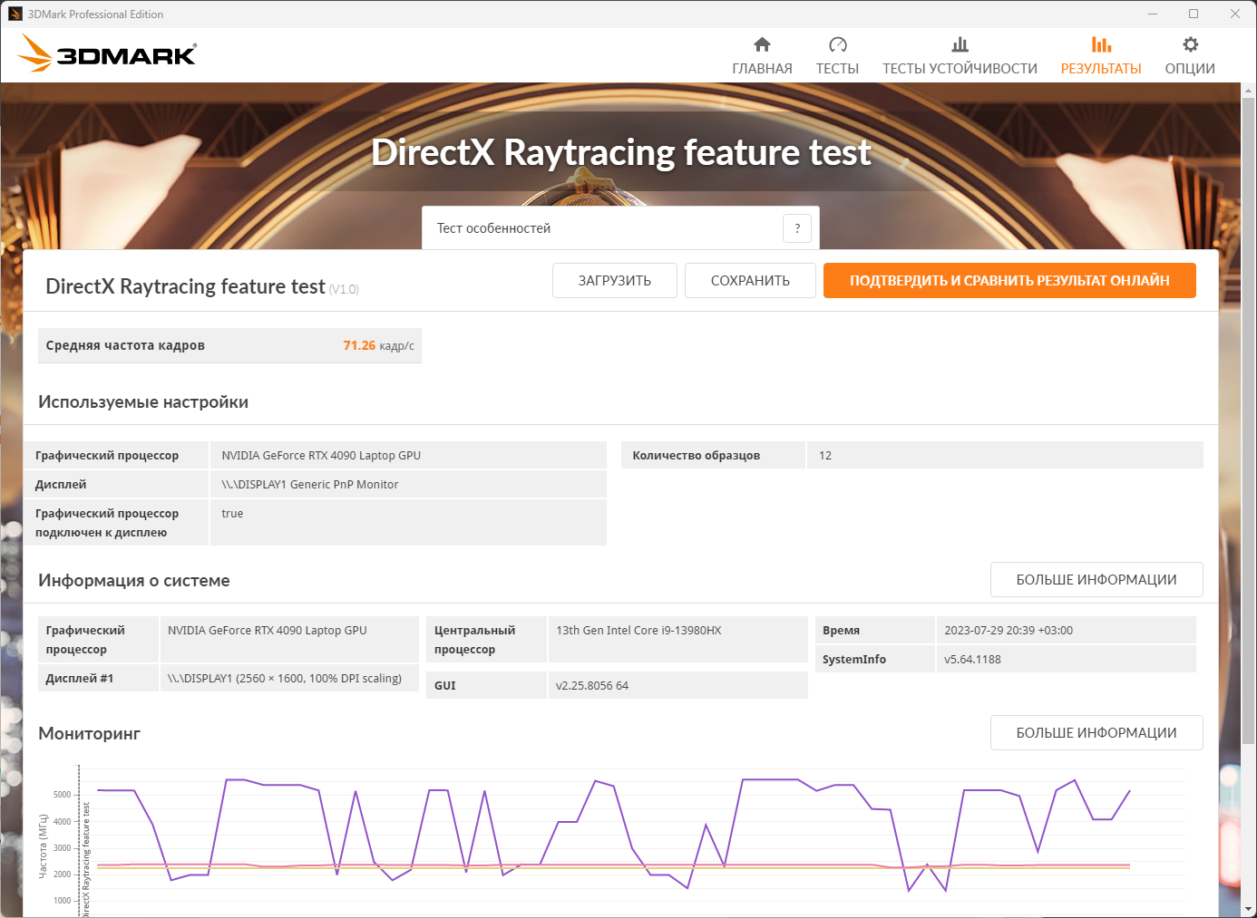Expand system info with БОЛЬШЕ ИНФОРМАЦИИ
Image resolution: width=1257 pixels, height=918 pixels.
pyautogui.click(x=1096, y=580)
